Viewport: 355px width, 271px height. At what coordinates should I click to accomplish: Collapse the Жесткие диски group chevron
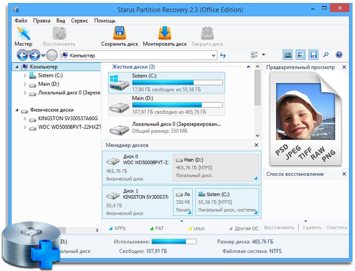pos(248,67)
